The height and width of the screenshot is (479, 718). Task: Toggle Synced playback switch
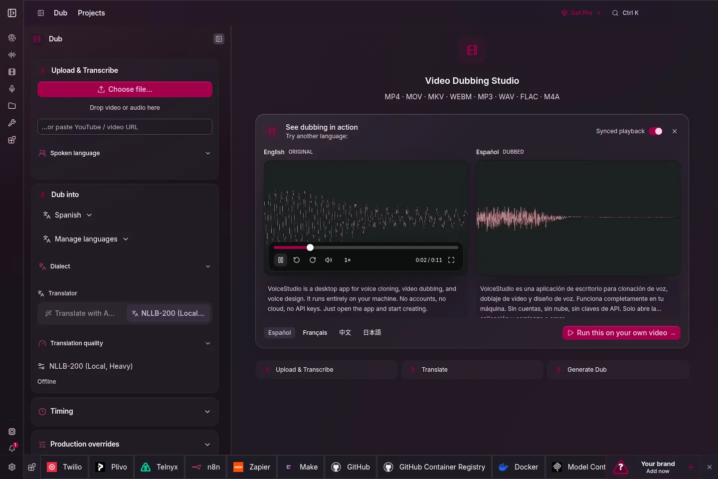(656, 131)
